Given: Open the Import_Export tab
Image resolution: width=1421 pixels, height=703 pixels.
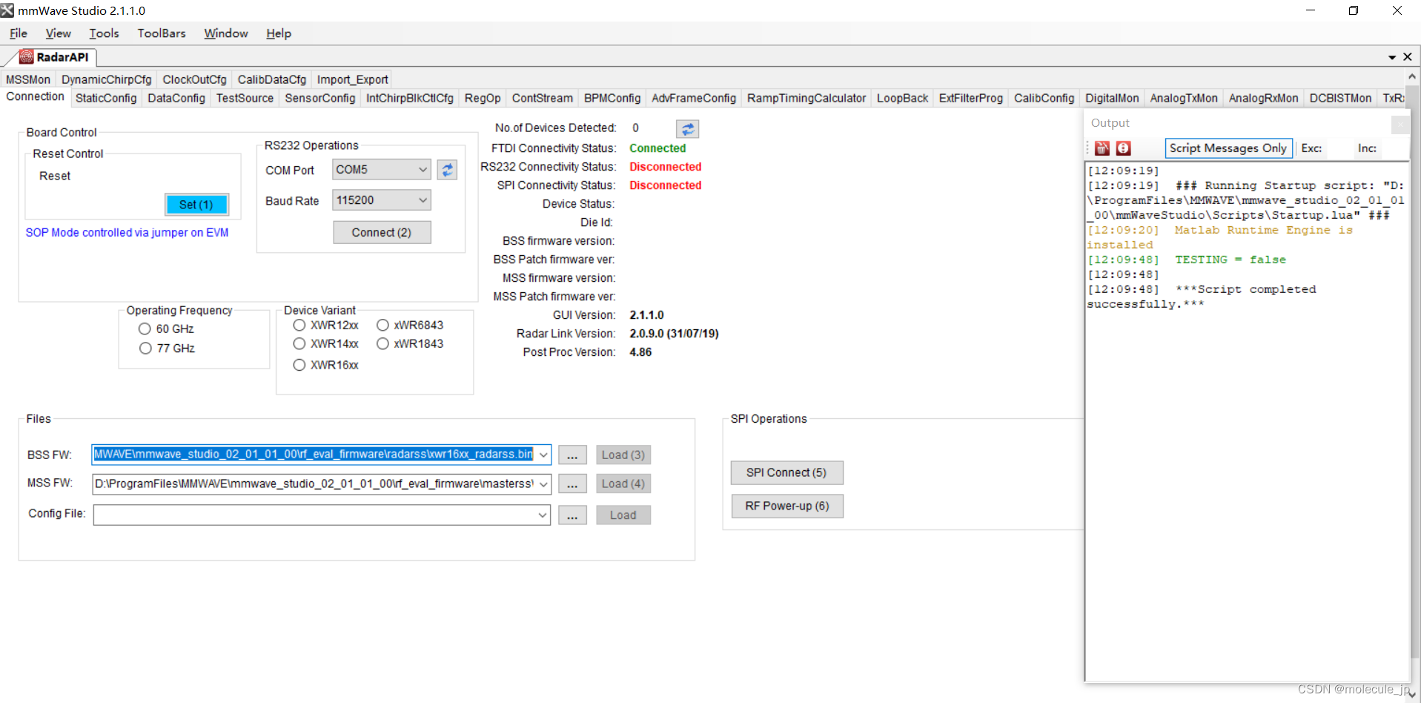Looking at the screenshot, I should [352, 80].
